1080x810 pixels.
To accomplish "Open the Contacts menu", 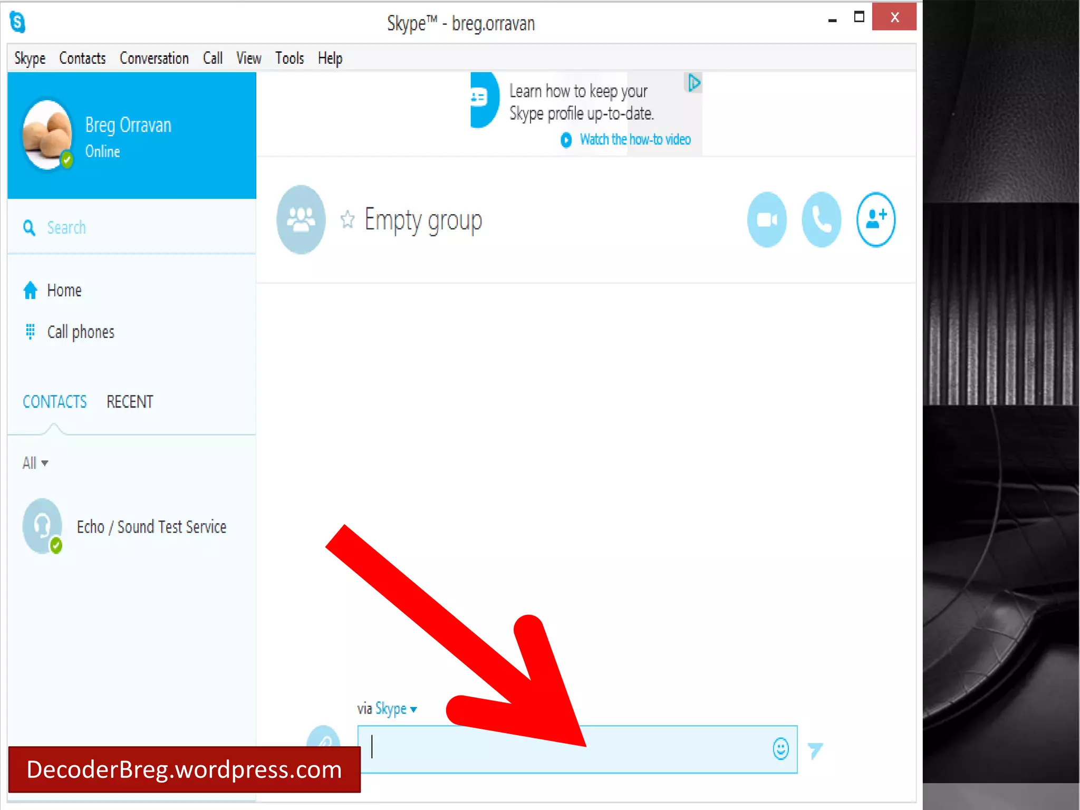I will pos(82,58).
